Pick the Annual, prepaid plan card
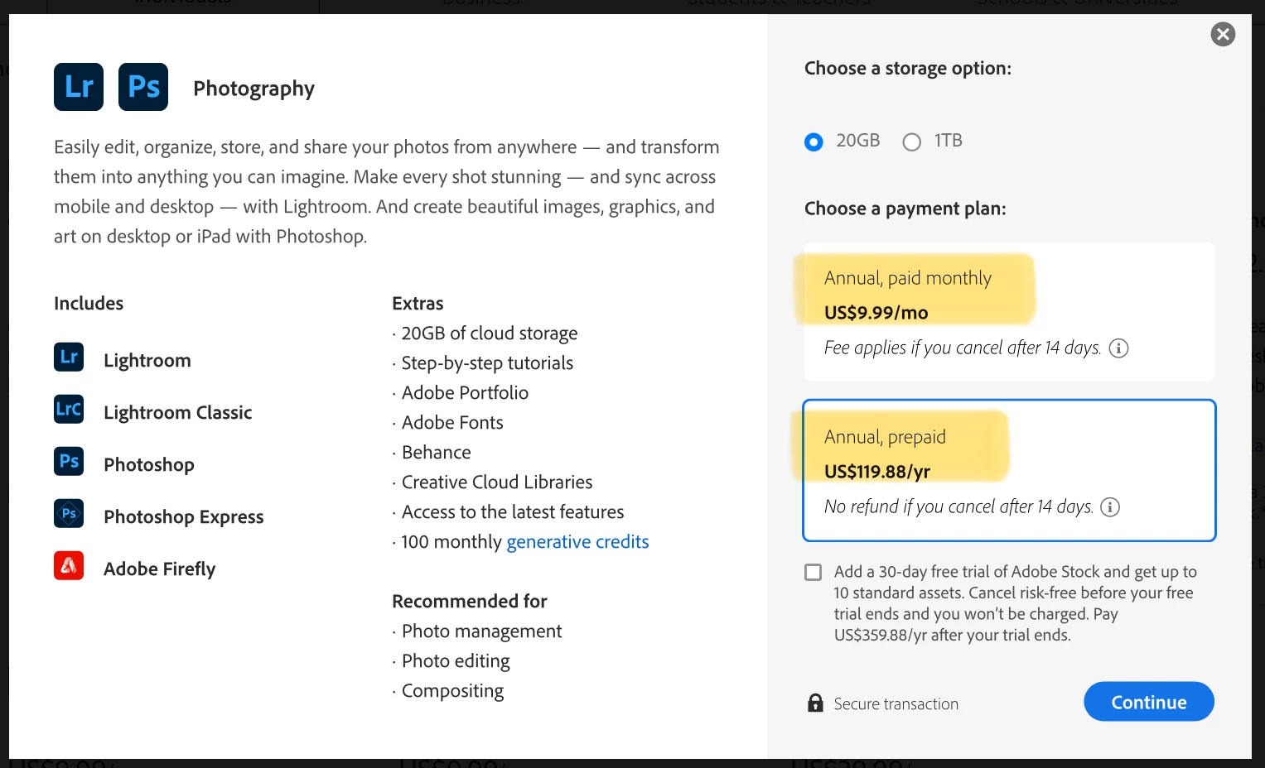Image resolution: width=1265 pixels, height=768 pixels. pyautogui.click(x=1008, y=470)
